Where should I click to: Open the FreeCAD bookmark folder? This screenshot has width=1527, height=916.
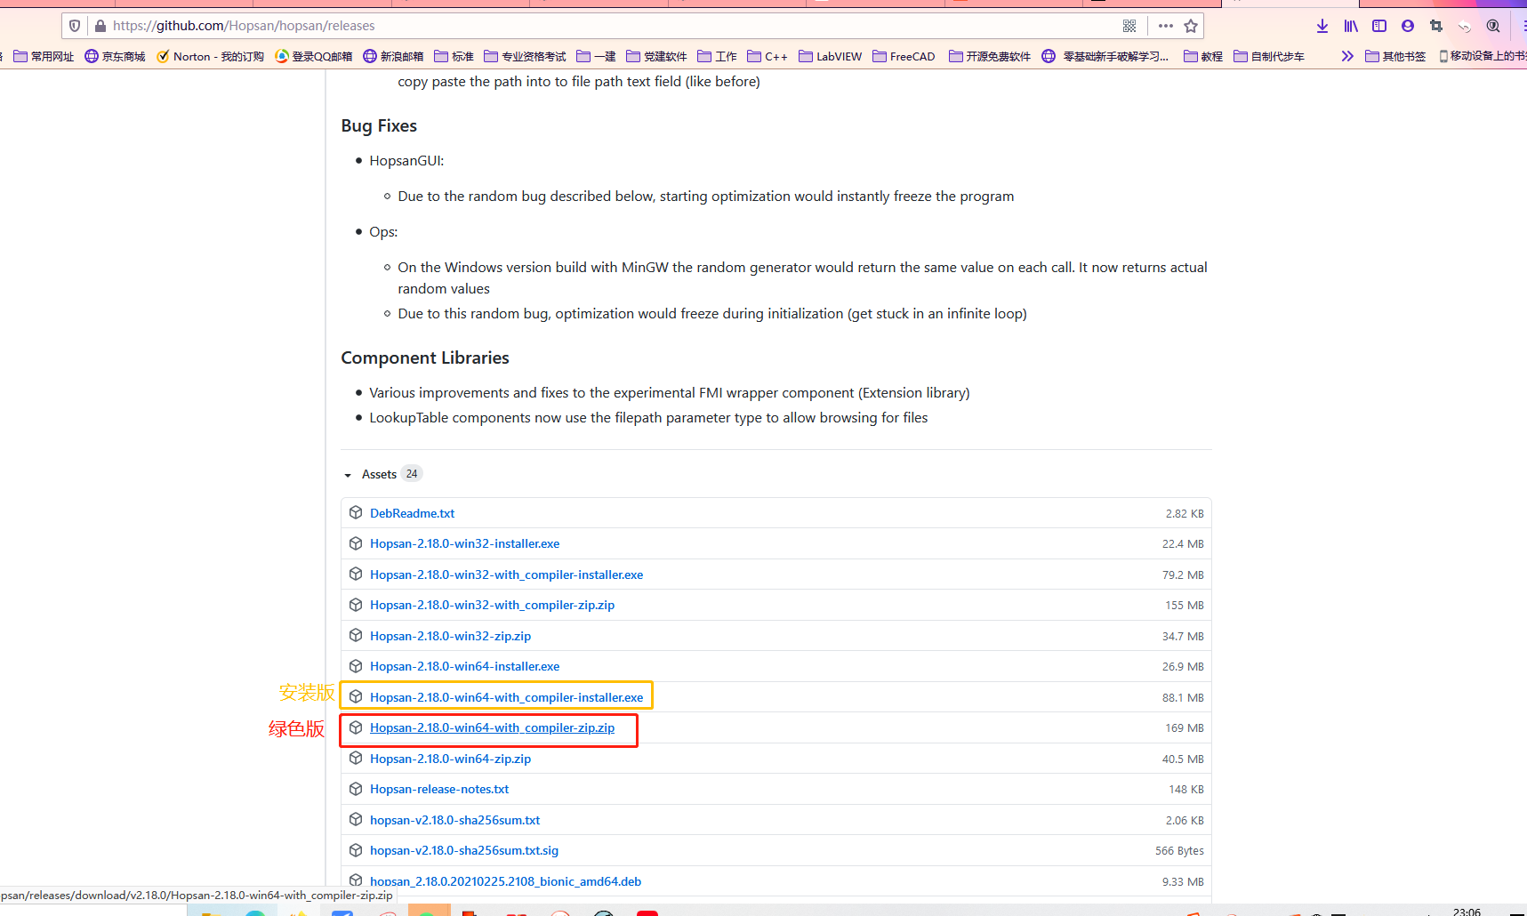coord(904,56)
